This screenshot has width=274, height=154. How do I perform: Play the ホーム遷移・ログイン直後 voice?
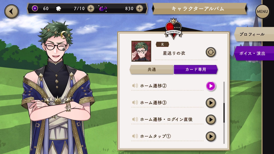pos(211,119)
